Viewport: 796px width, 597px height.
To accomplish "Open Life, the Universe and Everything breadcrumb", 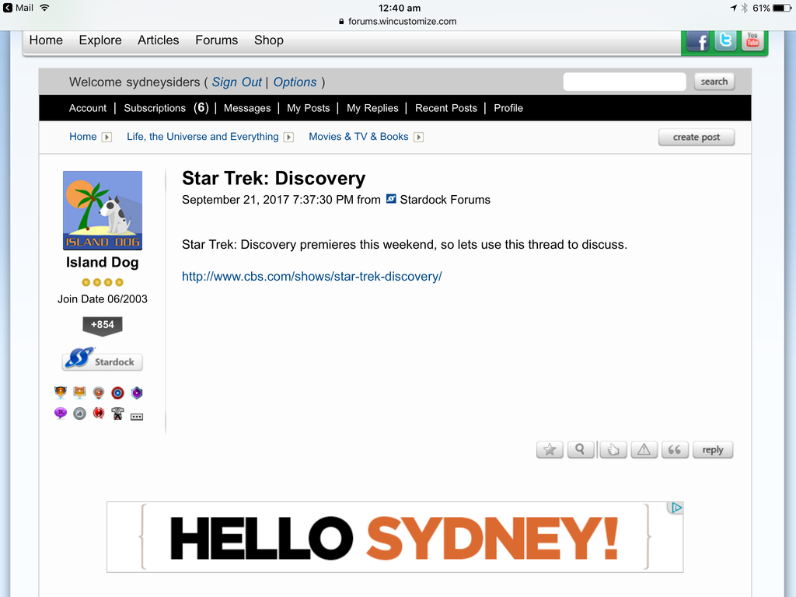I will [x=203, y=137].
